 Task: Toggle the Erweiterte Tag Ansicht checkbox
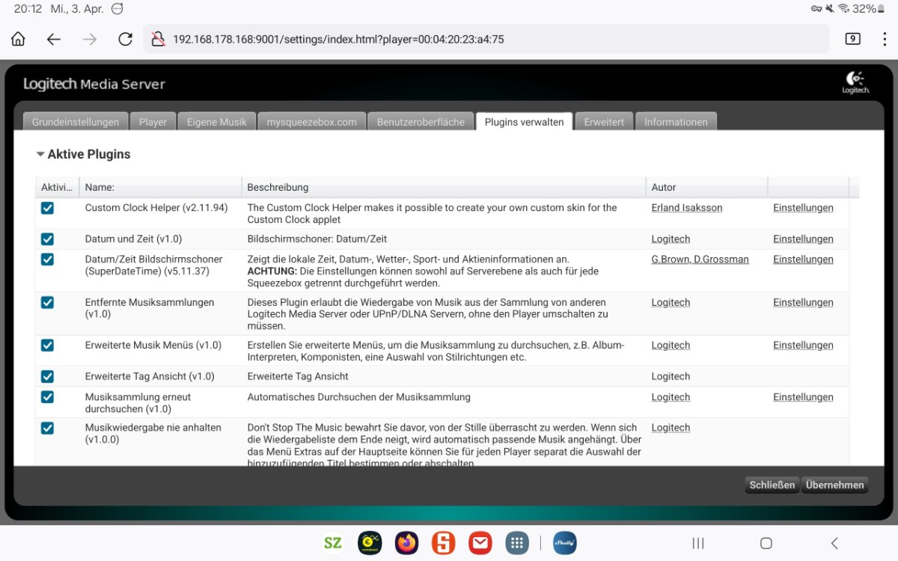47,376
